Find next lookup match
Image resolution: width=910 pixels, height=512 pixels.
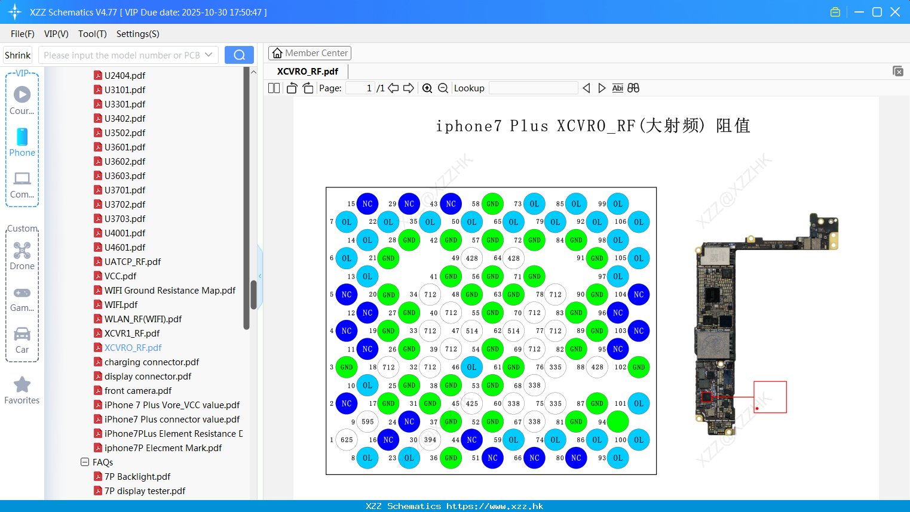pos(602,88)
